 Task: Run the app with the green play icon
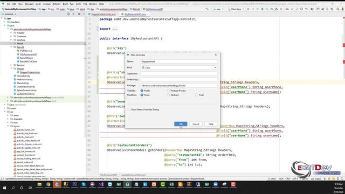[249, 9]
